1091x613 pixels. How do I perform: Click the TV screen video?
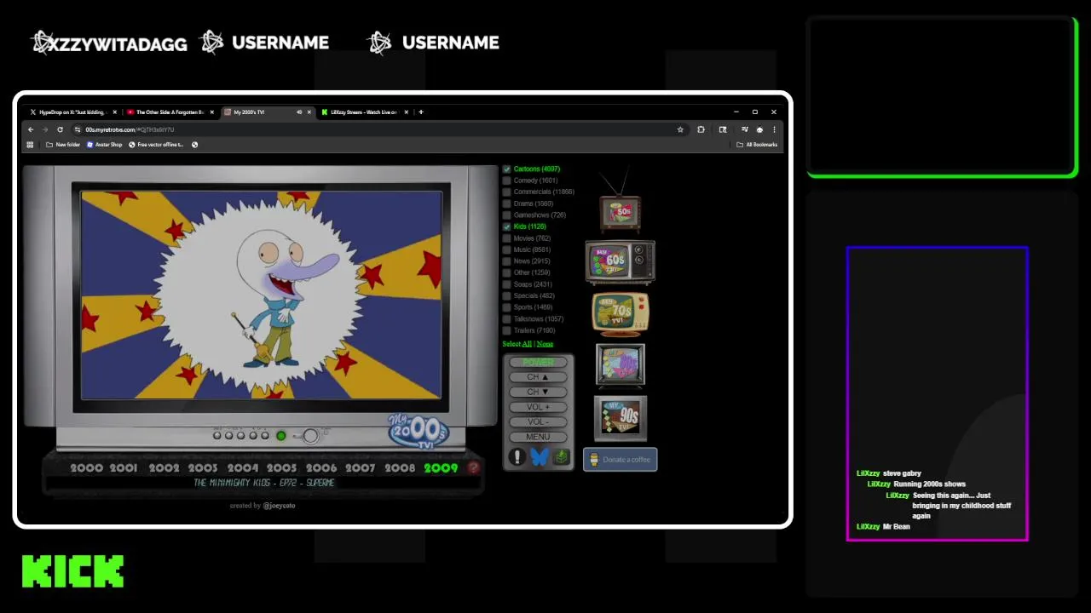(262, 295)
